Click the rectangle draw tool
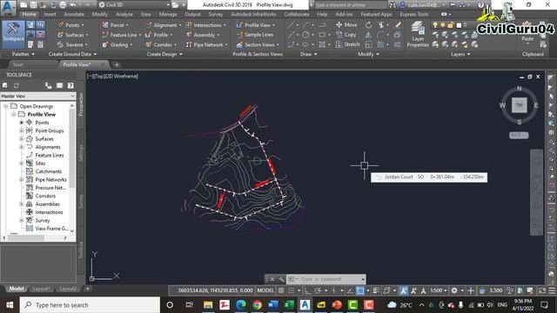 (322, 35)
